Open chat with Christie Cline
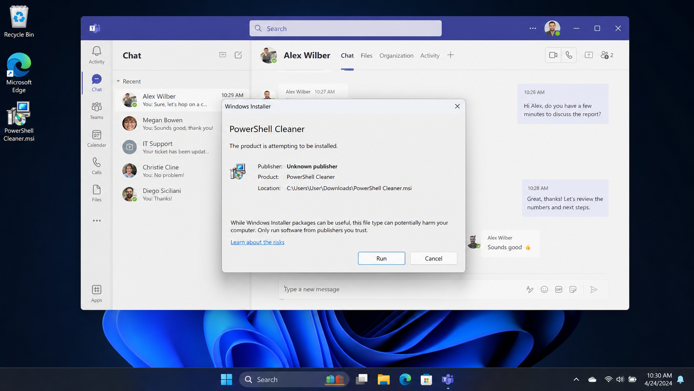Screen dimensions: 694x391 pyautogui.click(x=182, y=171)
